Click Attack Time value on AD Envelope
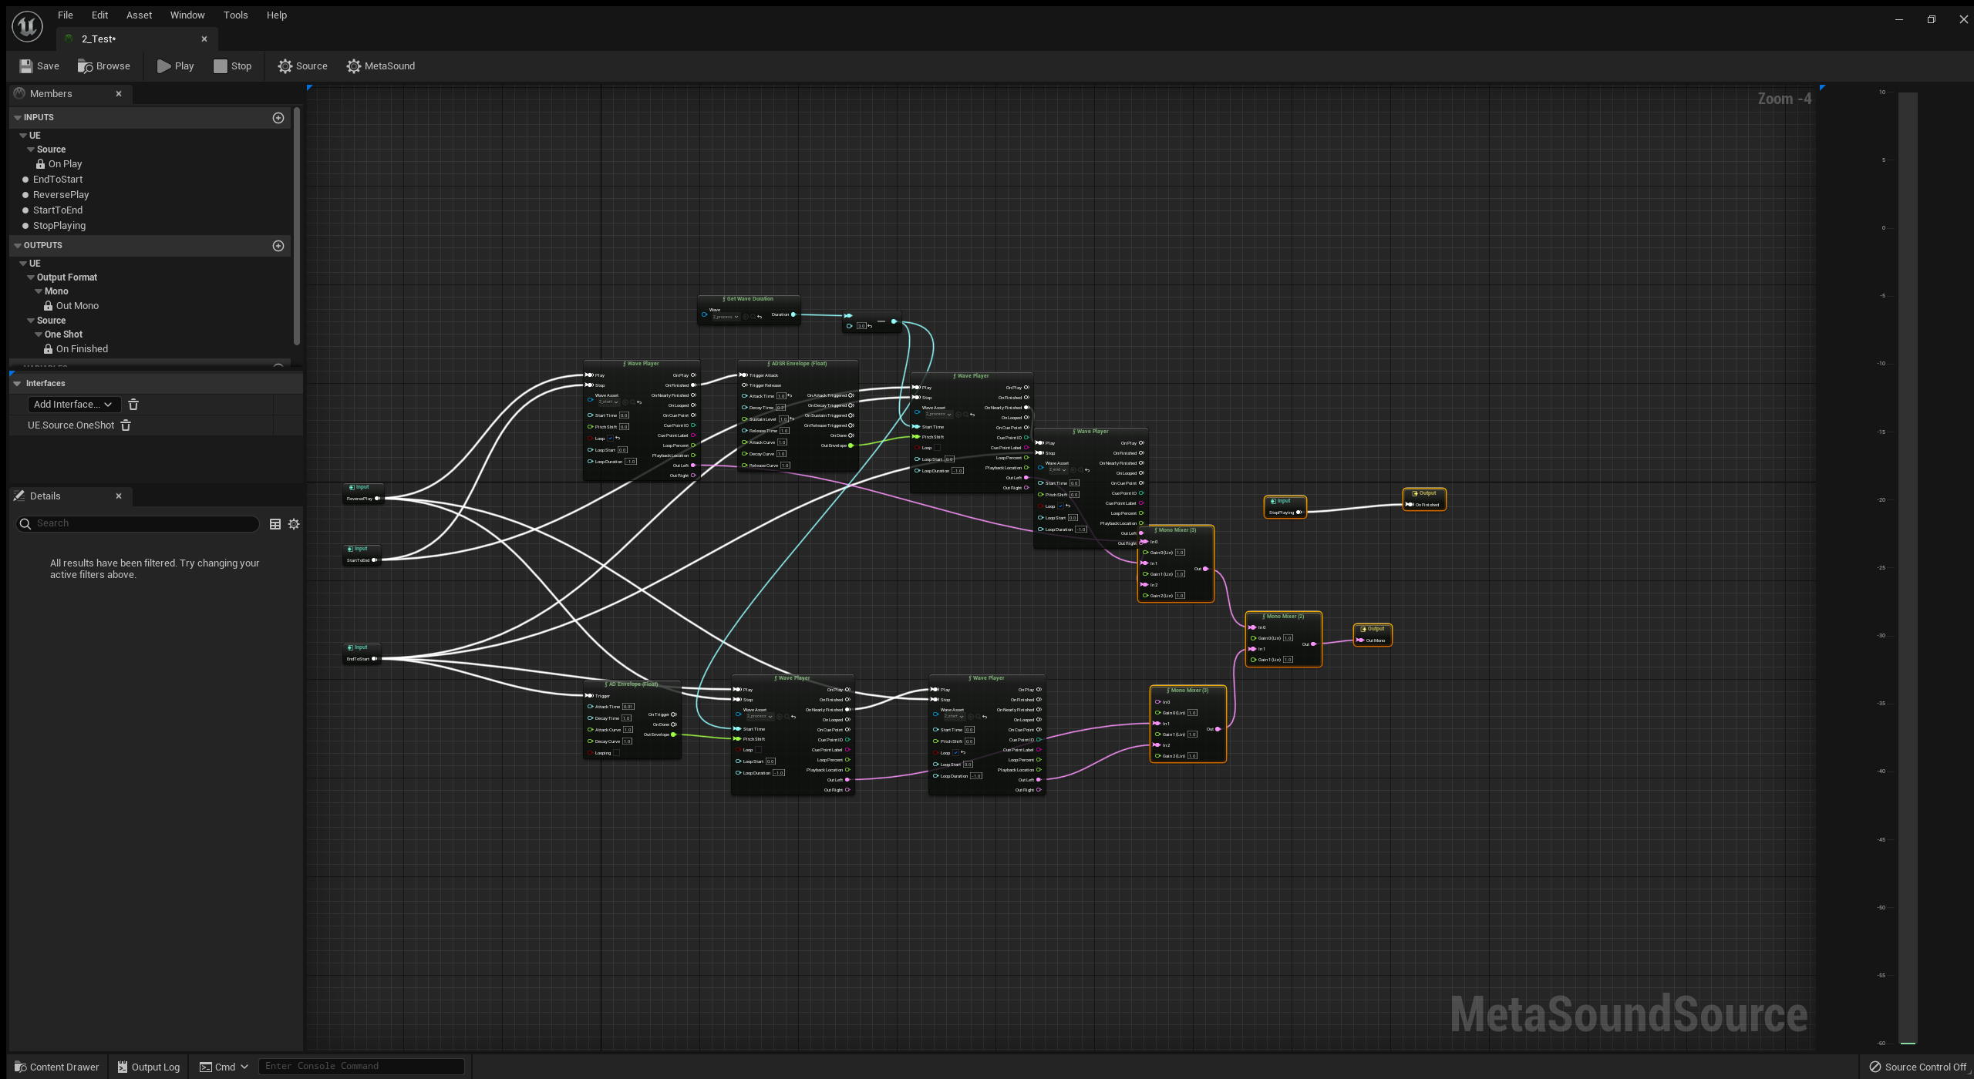Viewport: 1974px width, 1079px height. [x=628, y=707]
